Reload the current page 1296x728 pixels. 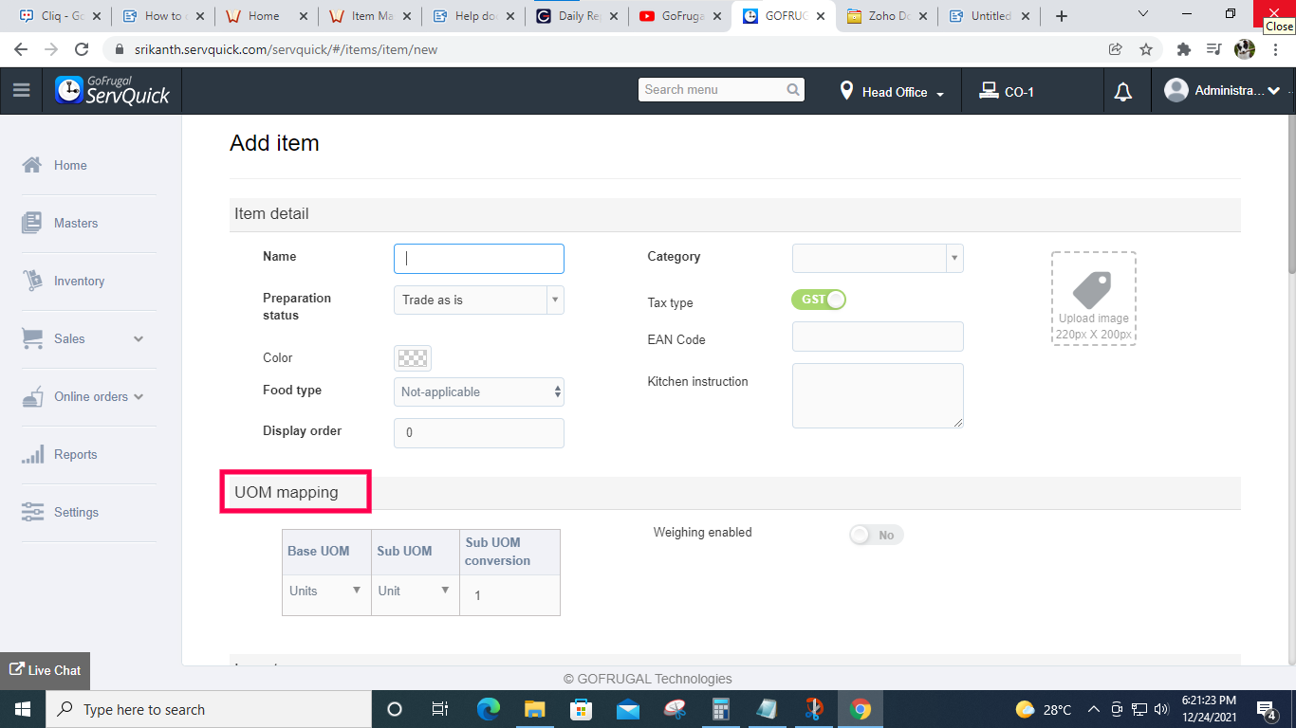click(82, 49)
